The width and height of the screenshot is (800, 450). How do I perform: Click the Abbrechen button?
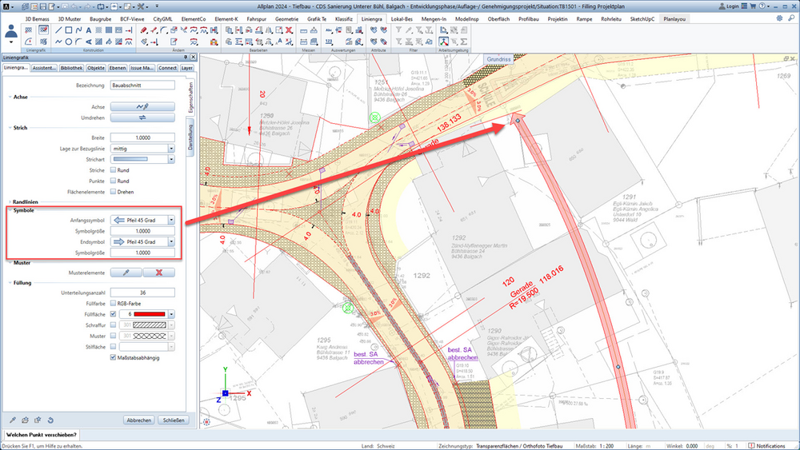pyautogui.click(x=138, y=420)
